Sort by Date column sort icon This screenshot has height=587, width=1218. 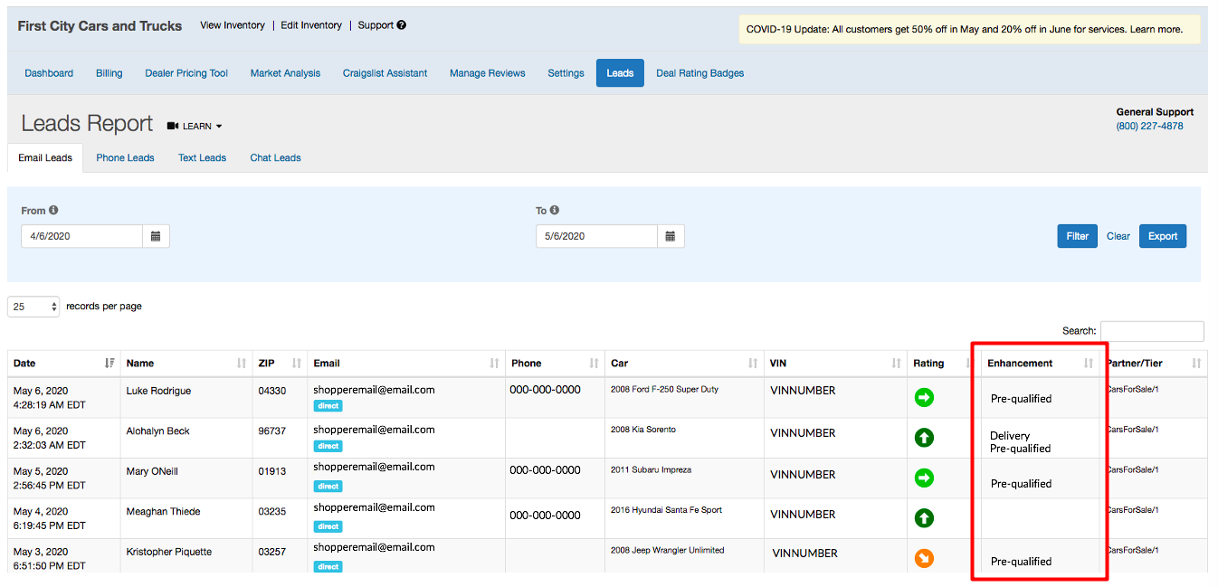pos(109,363)
